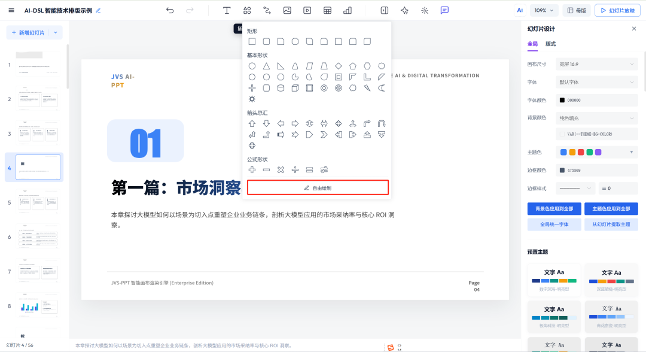Insert a video from the toolbar
The width and height of the screenshot is (646, 352).
pyautogui.click(x=307, y=10)
